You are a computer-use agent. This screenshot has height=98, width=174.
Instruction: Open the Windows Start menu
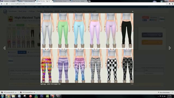pos(2,96)
